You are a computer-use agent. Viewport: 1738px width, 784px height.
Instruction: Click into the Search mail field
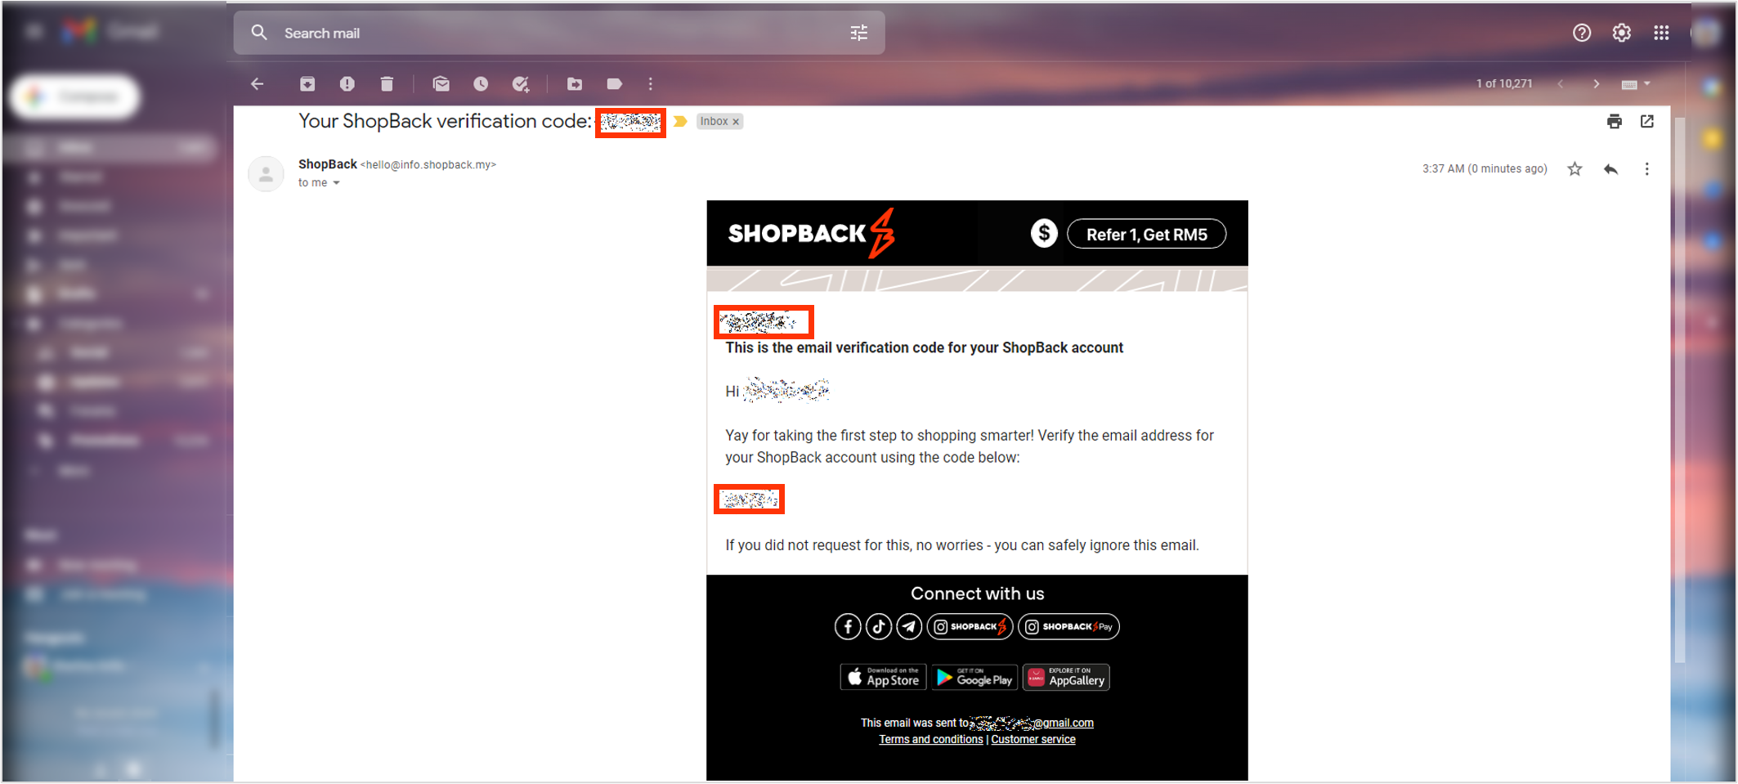[x=559, y=33]
